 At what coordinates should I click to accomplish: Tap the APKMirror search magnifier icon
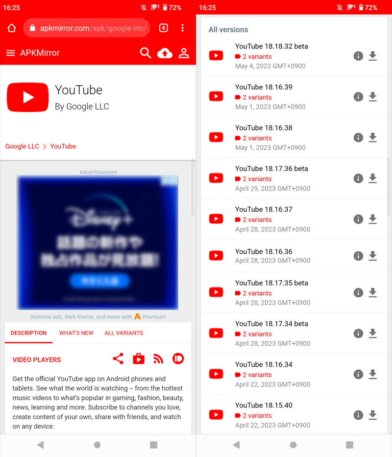click(x=145, y=53)
